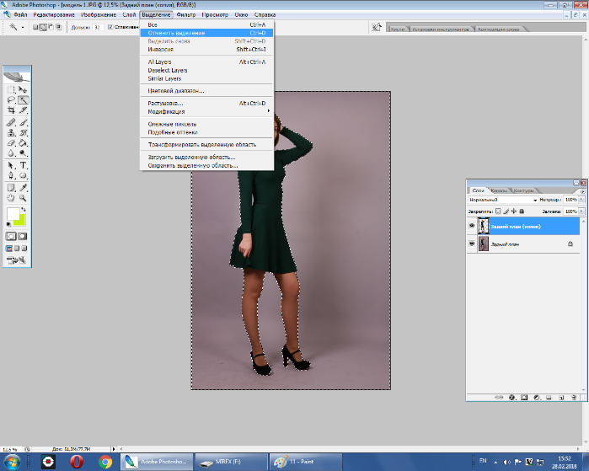Screen dimensions: 589x471
Task: Select the Magic Wand tool in toolbox
Action: tap(23, 100)
